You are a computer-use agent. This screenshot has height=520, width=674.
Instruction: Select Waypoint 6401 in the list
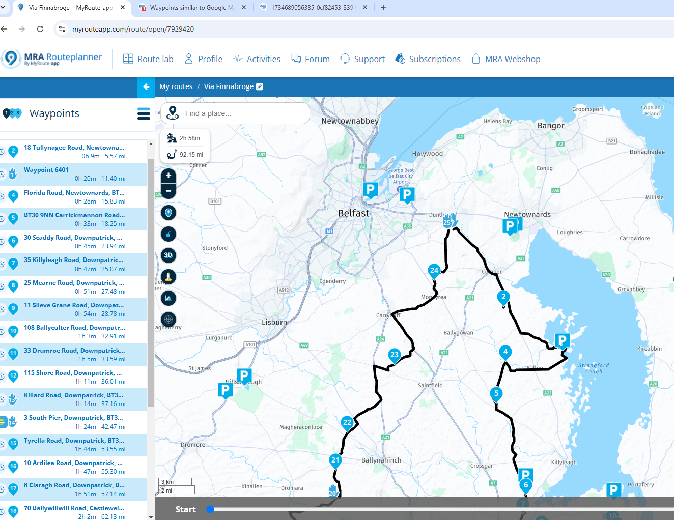pyautogui.click(x=73, y=174)
